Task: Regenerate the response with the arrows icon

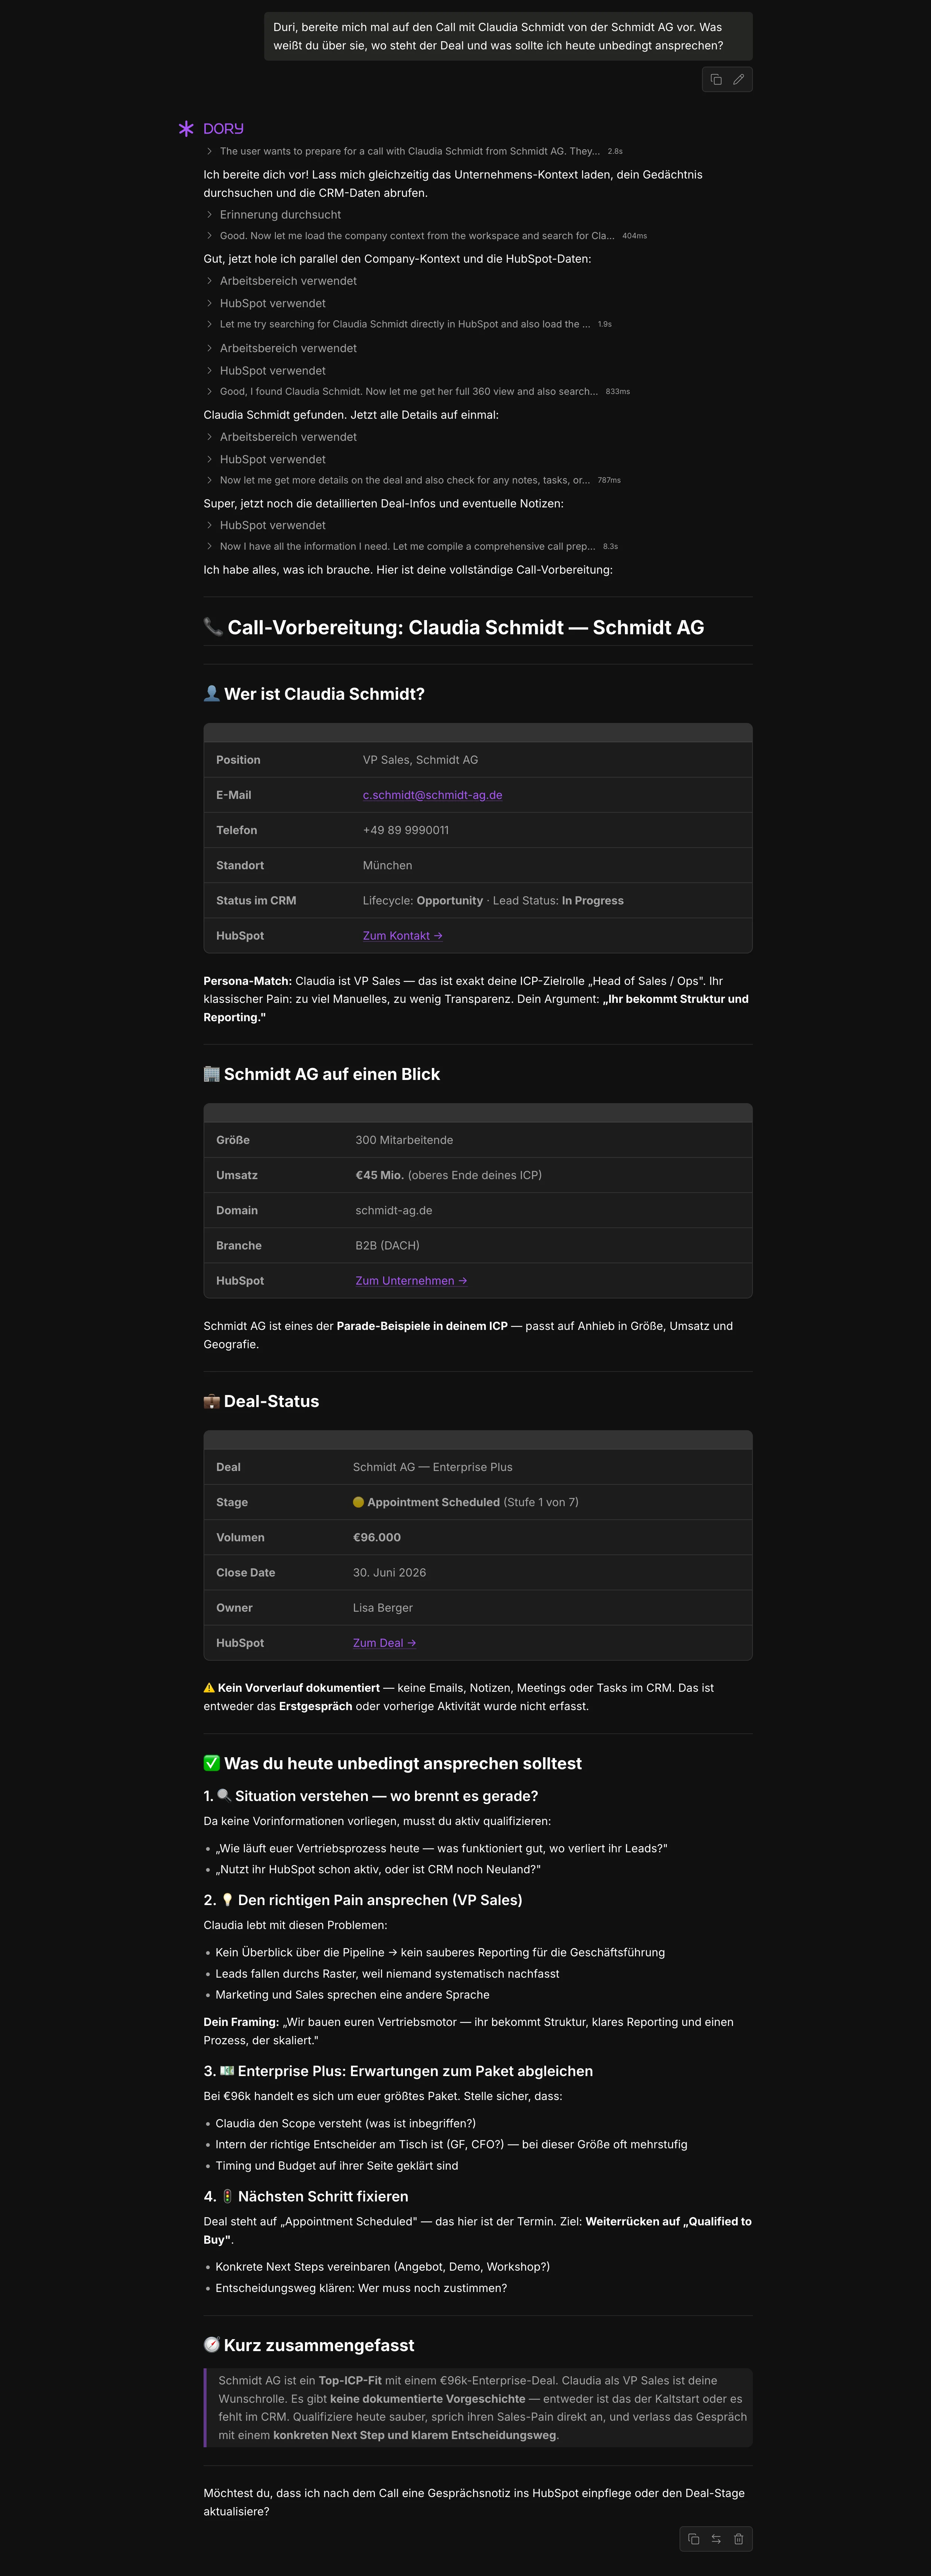Action: coord(716,2539)
